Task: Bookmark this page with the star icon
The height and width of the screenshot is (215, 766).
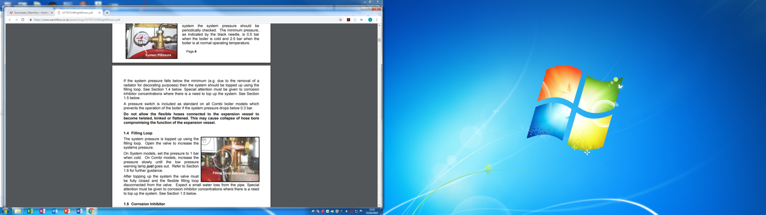Action: click(x=340, y=20)
